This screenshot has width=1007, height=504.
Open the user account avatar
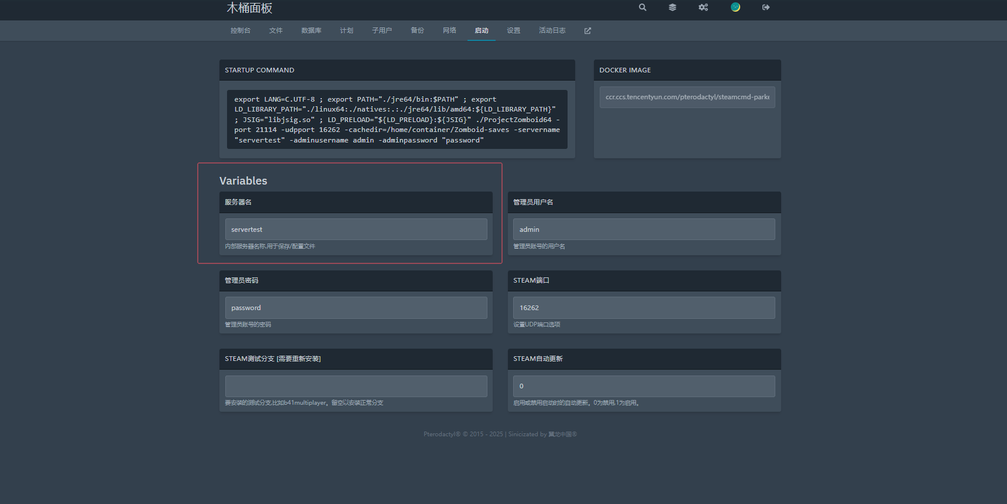pos(736,7)
